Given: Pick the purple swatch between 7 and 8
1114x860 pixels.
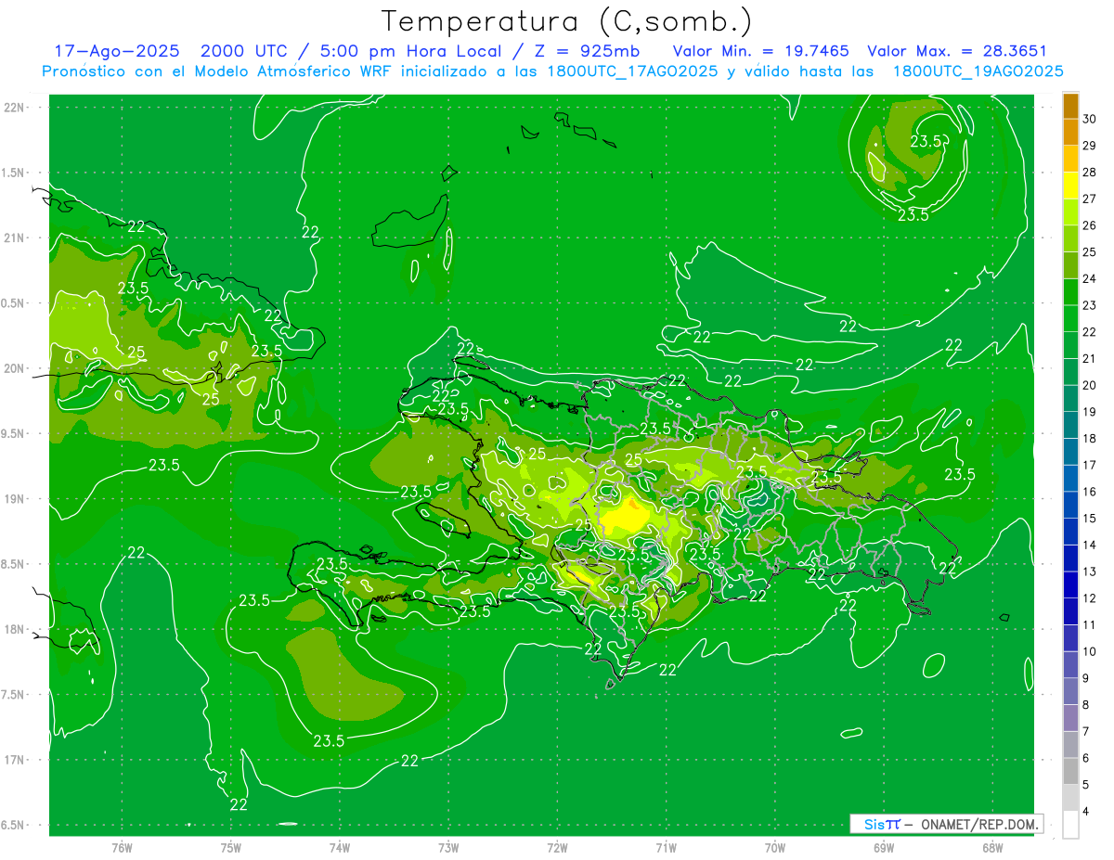Looking at the screenshot, I should point(1070,718).
